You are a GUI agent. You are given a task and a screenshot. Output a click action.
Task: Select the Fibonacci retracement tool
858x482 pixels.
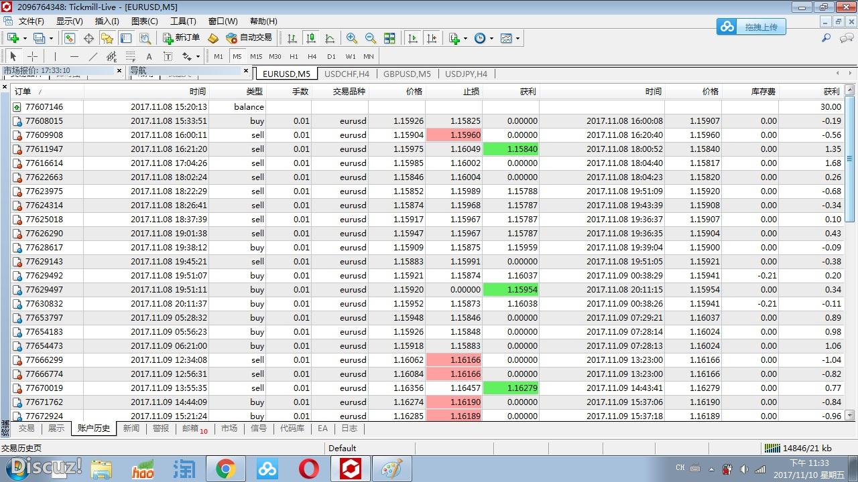coord(131,56)
